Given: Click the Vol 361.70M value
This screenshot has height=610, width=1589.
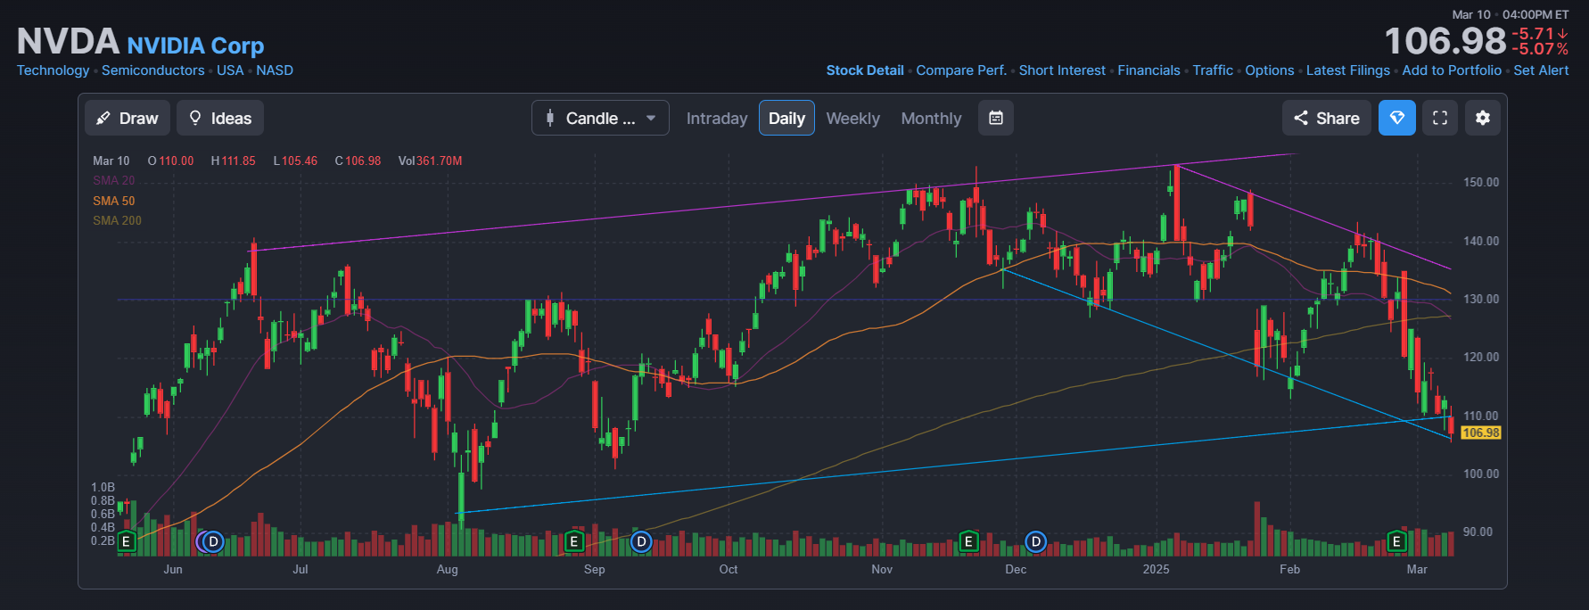Looking at the screenshot, I should (430, 161).
